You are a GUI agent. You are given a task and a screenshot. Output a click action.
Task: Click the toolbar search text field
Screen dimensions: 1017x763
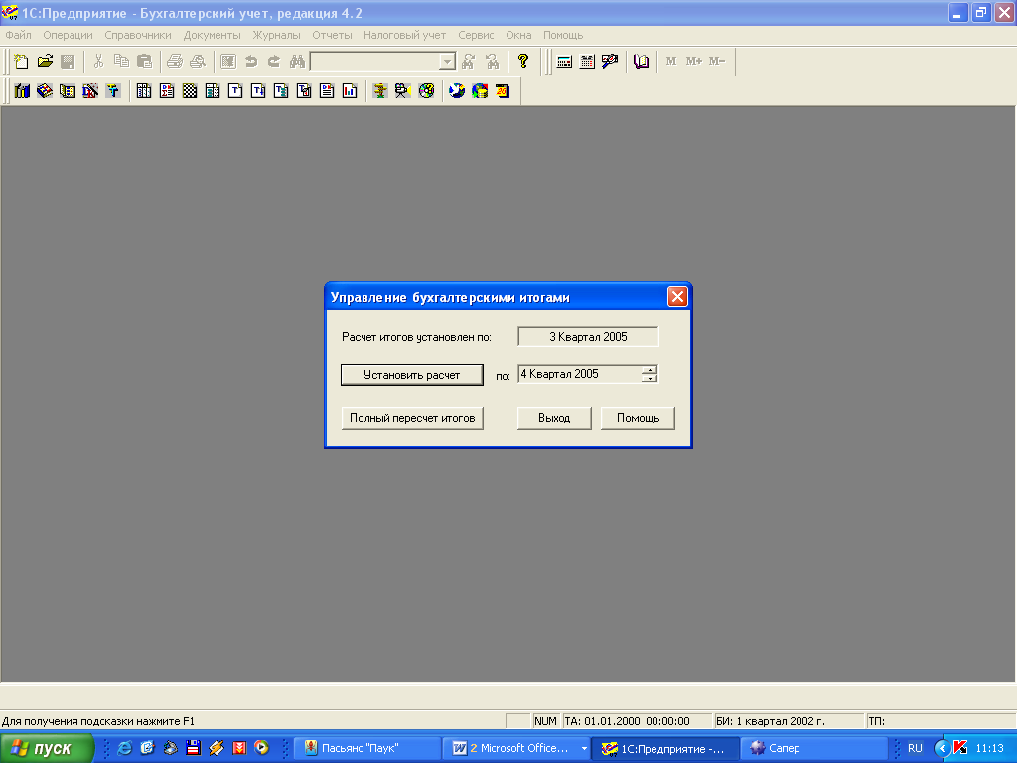[374, 62]
